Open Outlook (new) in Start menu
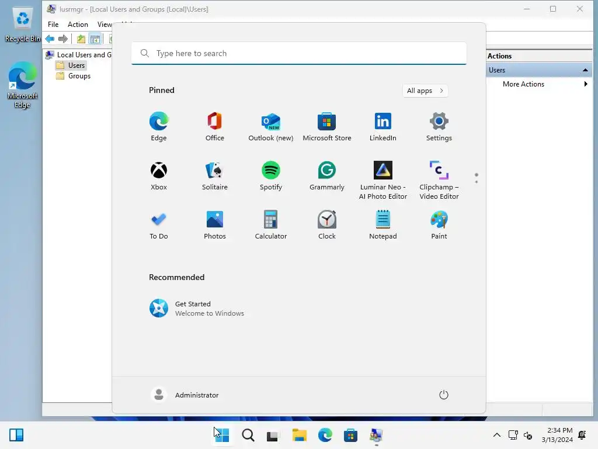This screenshot has width=598, height=449. 271,127
